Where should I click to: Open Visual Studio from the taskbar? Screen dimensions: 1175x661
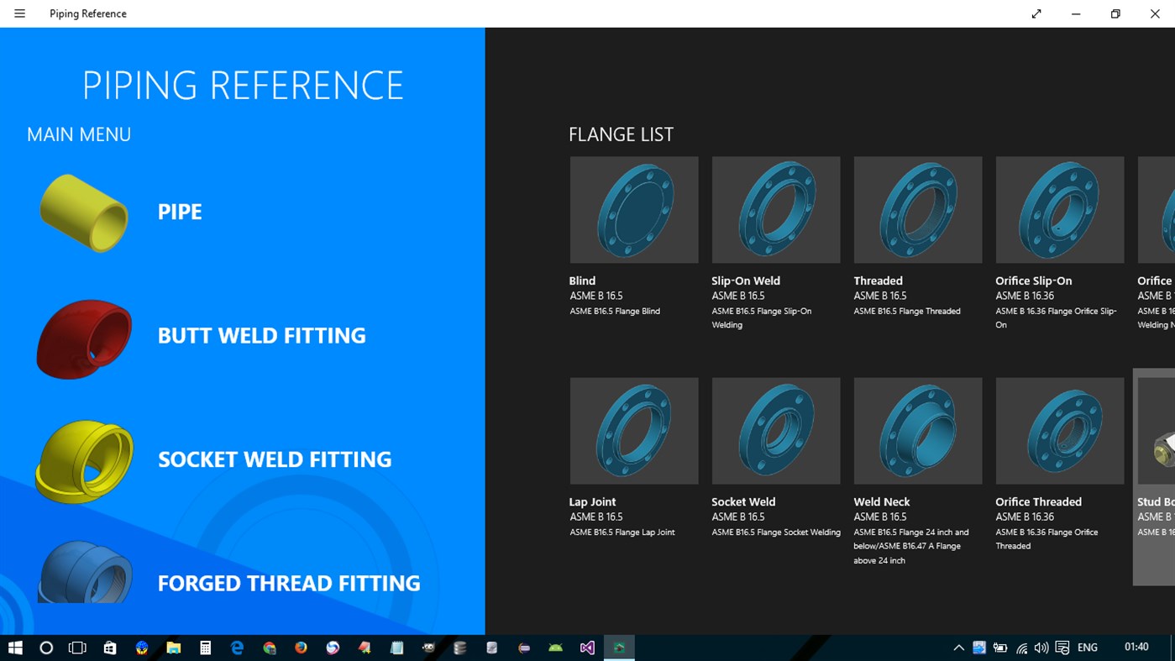(x=586, y=647)
